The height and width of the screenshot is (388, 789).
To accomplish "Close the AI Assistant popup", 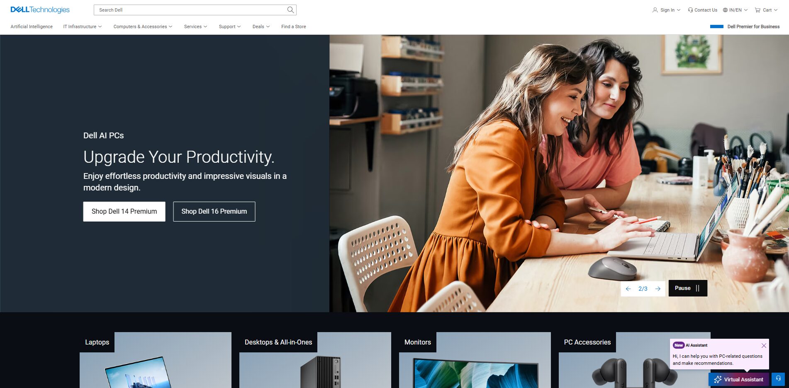I will pyautogui.click(x=764, y=345).
